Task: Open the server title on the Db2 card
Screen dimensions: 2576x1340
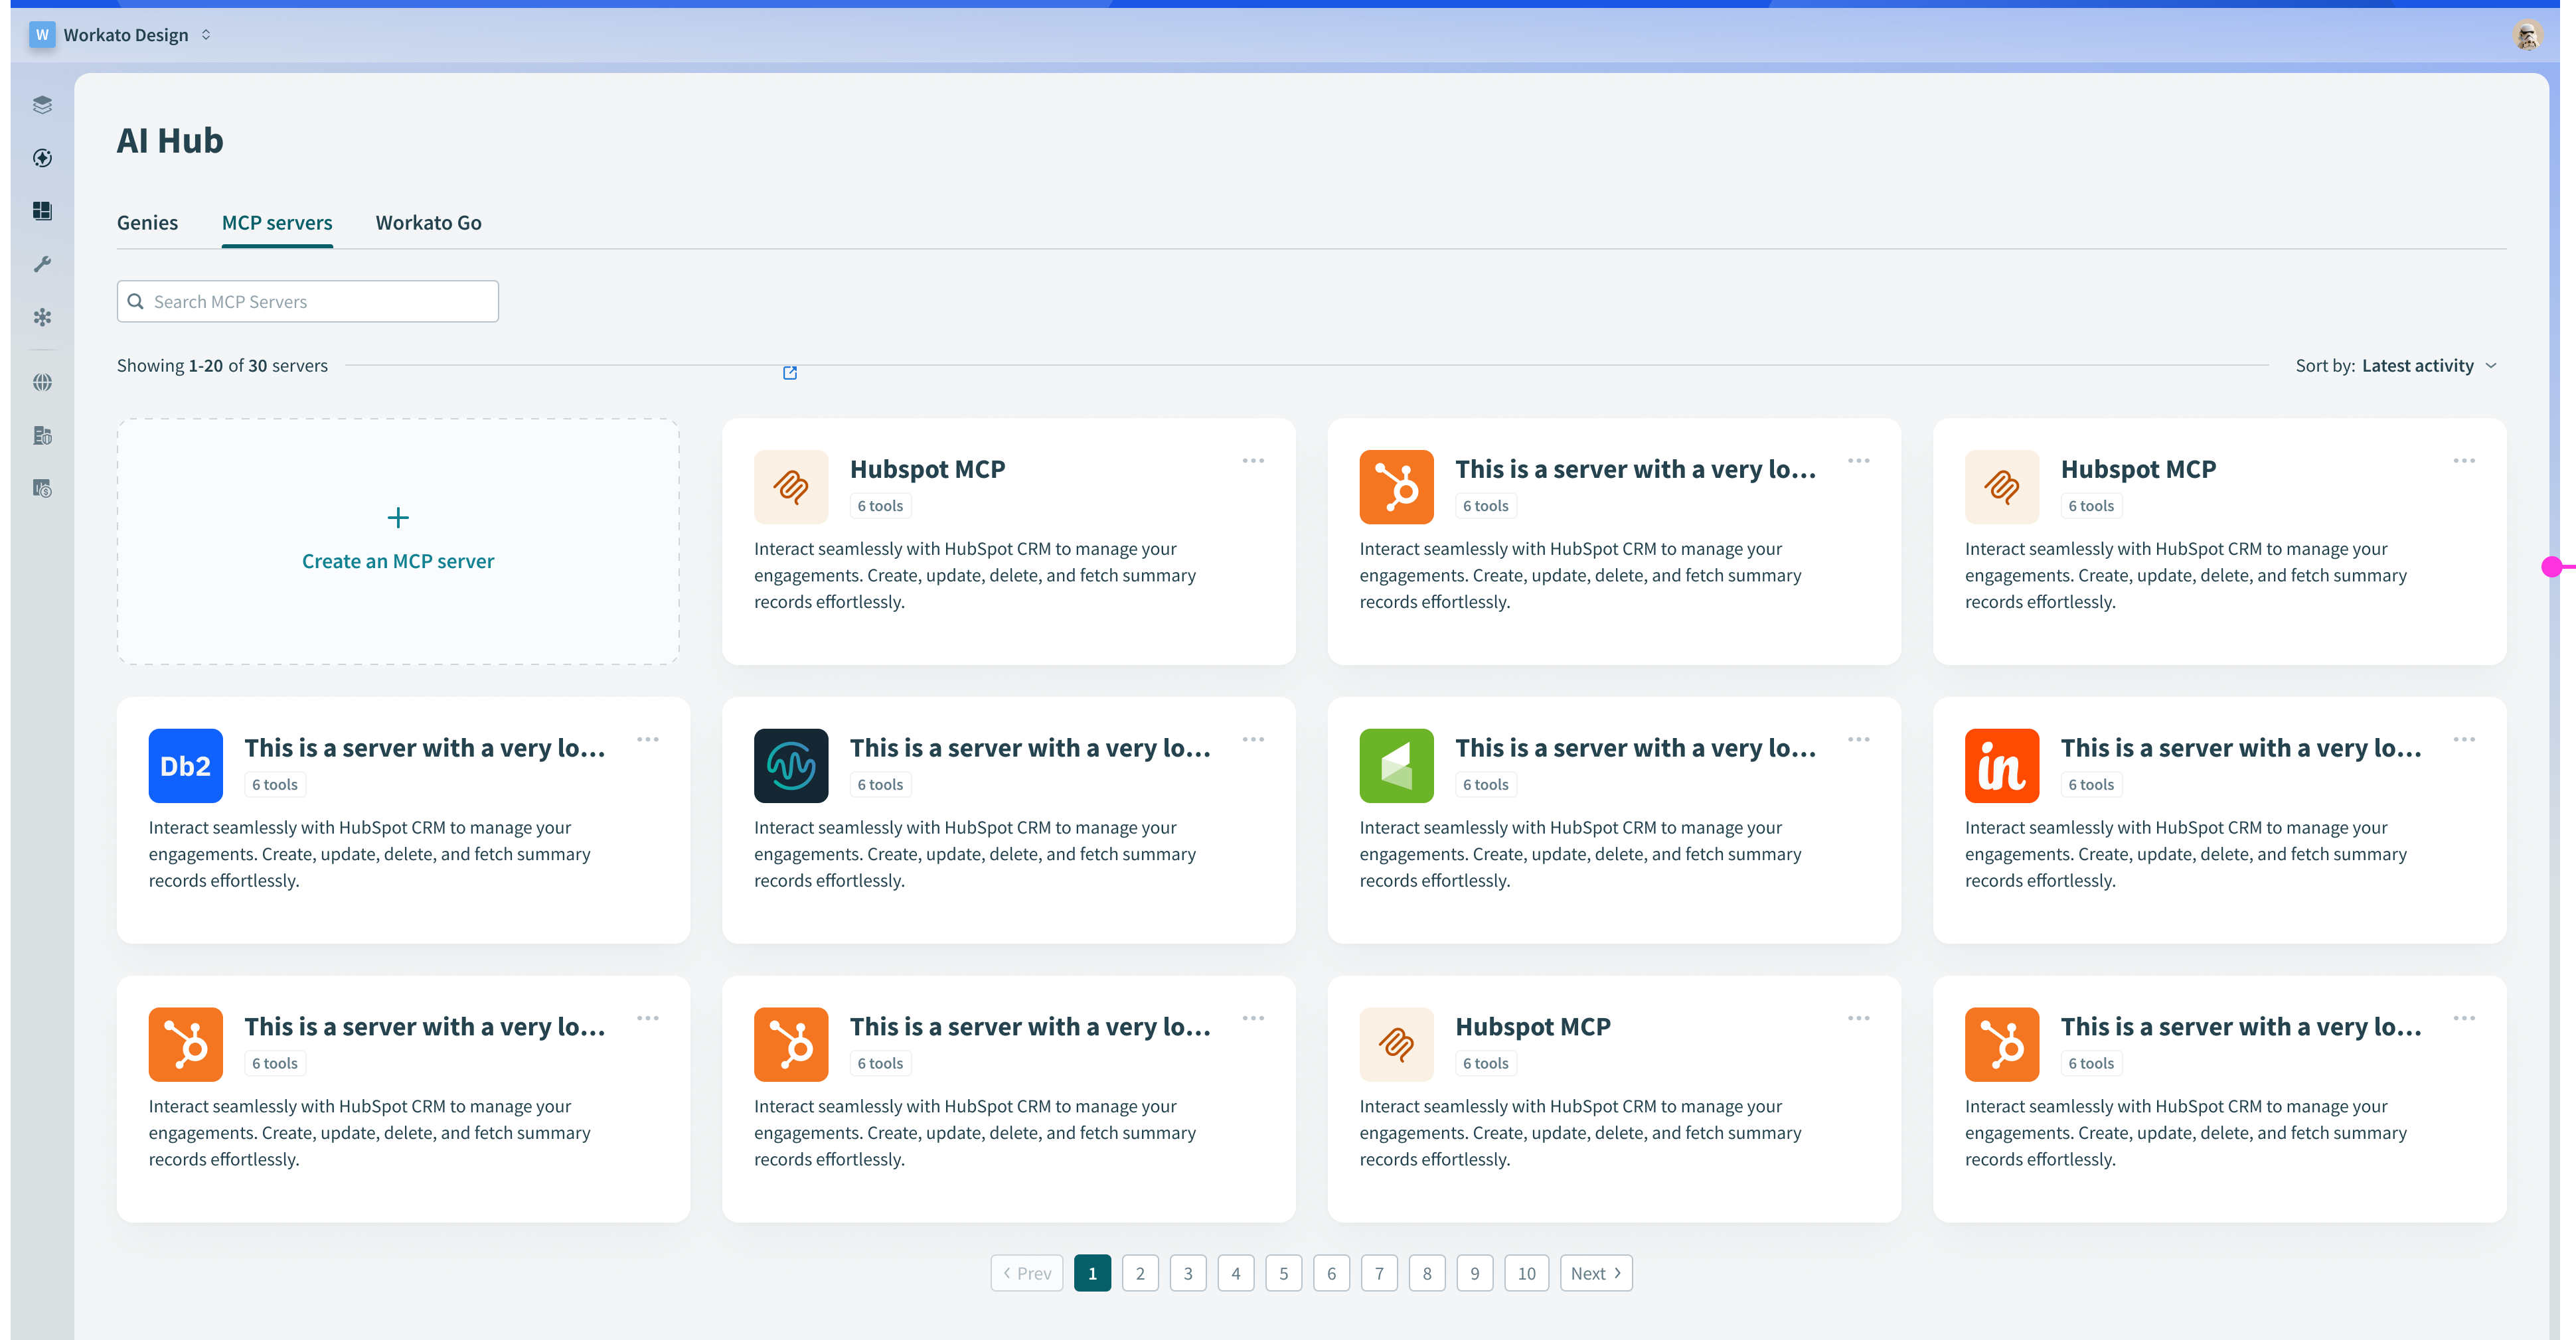Action: [x=425, y=748]
